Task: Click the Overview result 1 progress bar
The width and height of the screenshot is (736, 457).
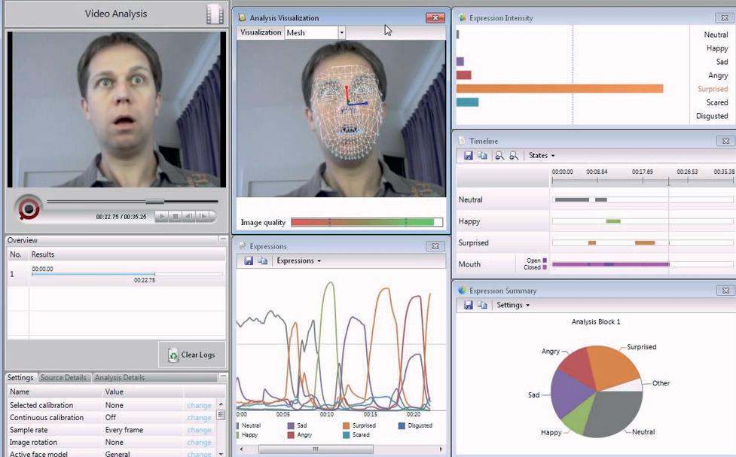Action: pos(127,274)
